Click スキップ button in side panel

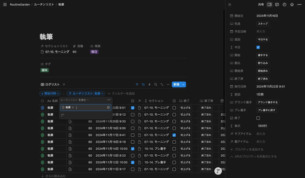pos(263,24)
